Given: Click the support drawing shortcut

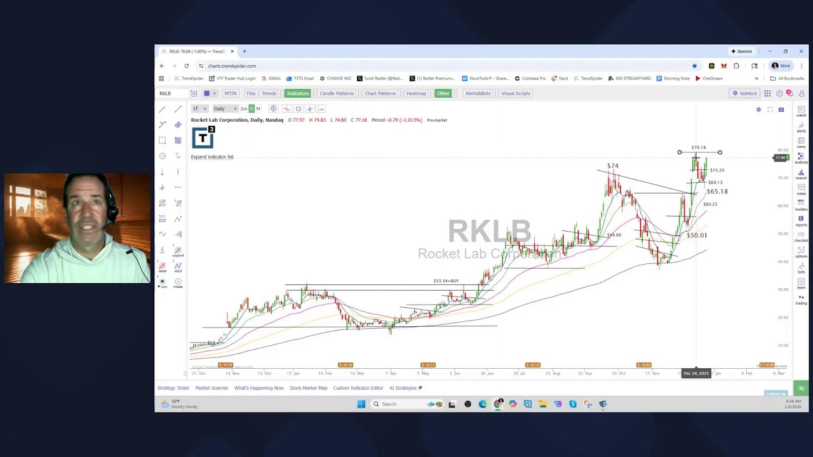Looking at the screenshot, I should pos(178,252).
